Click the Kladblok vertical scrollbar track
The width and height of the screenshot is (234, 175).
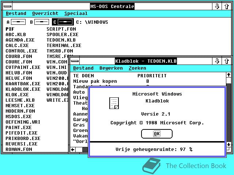click(x=229, y=113)
